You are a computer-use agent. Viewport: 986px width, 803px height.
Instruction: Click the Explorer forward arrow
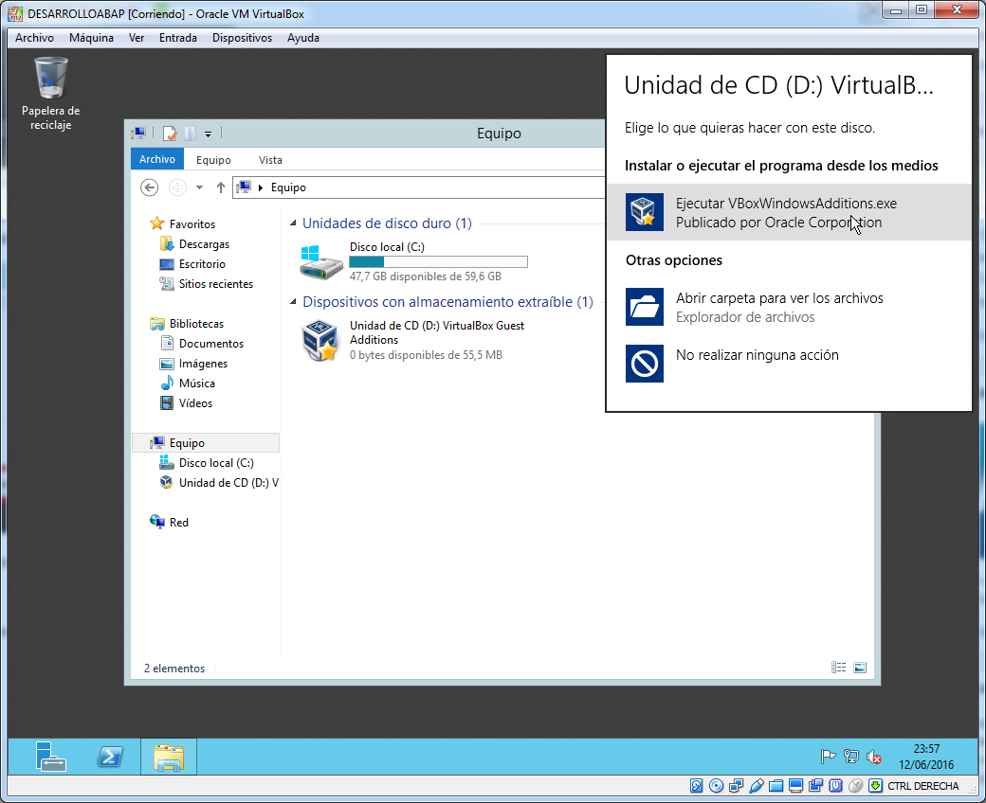pyautogui.click(x=177, y=187)
